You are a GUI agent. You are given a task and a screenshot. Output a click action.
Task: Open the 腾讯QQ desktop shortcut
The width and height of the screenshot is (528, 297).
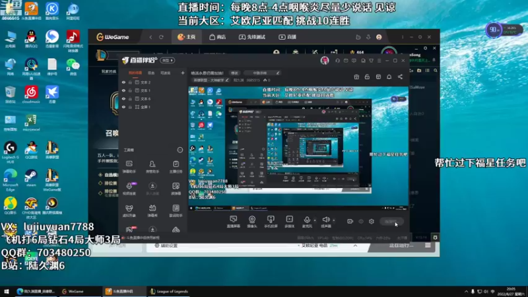[x=31, y=39]
